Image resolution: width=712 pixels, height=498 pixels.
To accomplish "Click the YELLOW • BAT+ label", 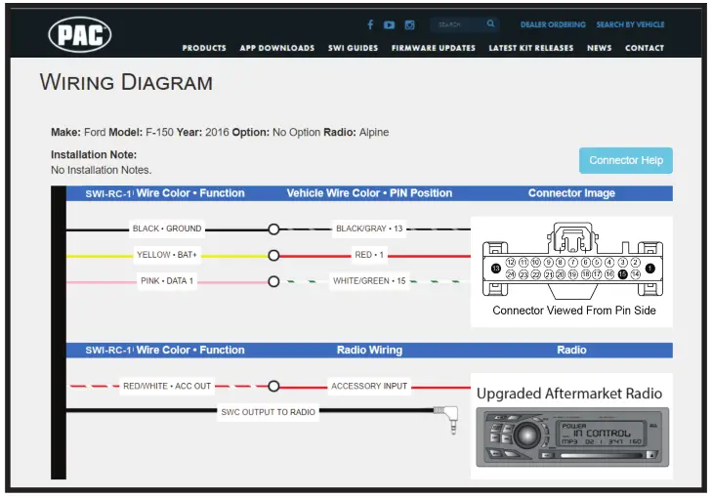I will pos(167,255).
